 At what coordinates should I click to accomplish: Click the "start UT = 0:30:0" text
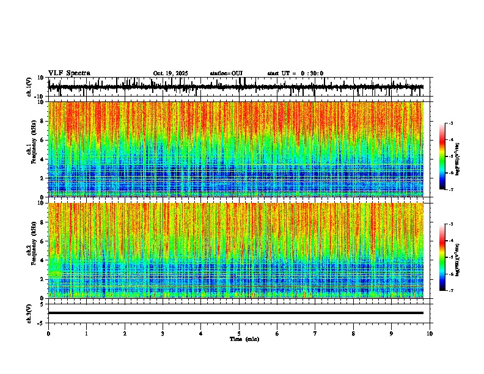(x=295, y=73)
